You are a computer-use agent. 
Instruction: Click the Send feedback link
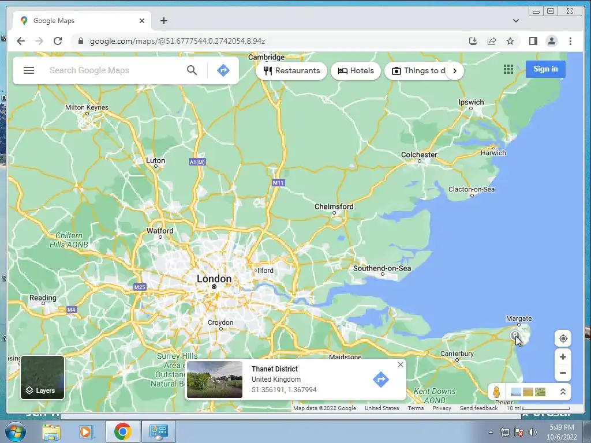[x=478, y=408]
